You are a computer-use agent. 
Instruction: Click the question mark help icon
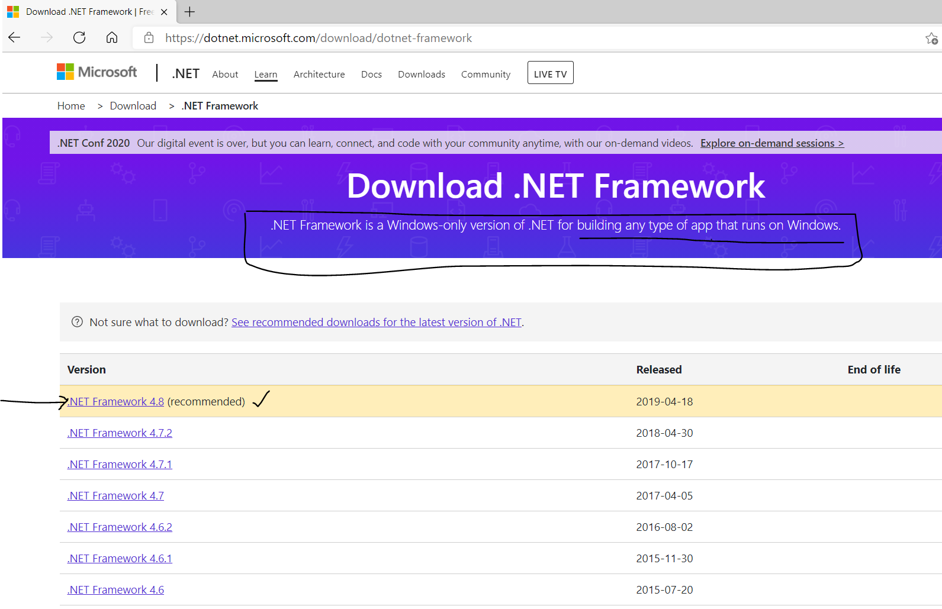pyautogui.click(x=77, y=322)
